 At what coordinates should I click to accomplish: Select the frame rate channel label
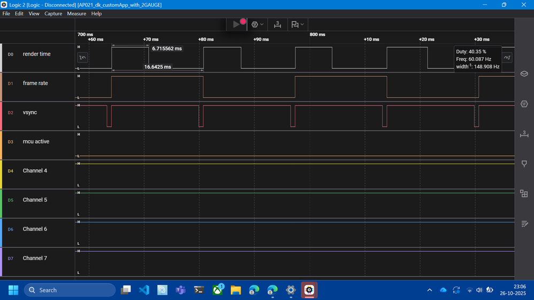point(35,83)
